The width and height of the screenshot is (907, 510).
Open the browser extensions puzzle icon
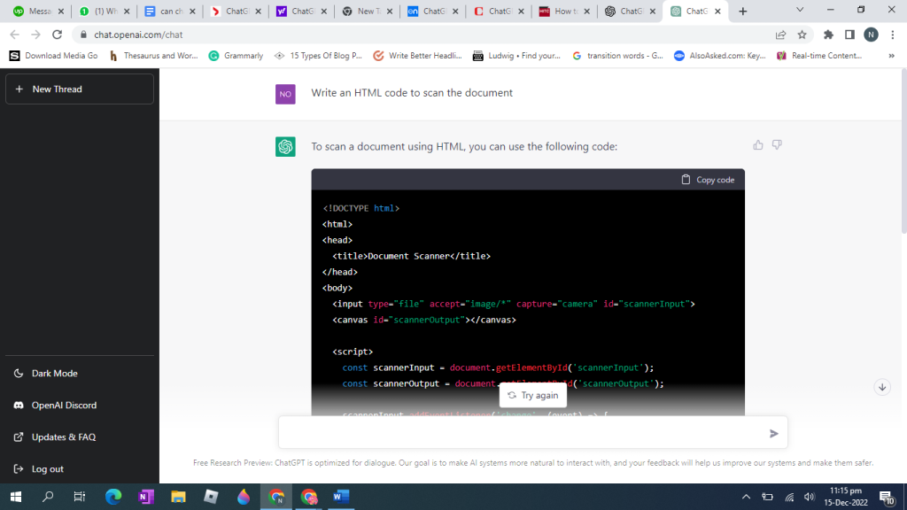point(828,35)
